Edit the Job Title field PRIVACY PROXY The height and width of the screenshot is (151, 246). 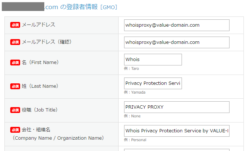(x=177, y=107)
